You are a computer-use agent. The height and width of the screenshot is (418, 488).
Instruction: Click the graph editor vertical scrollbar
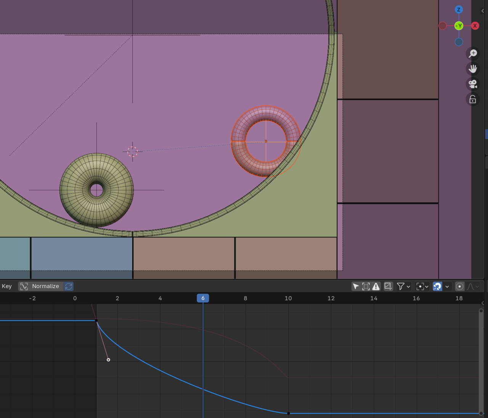[481, 362]
